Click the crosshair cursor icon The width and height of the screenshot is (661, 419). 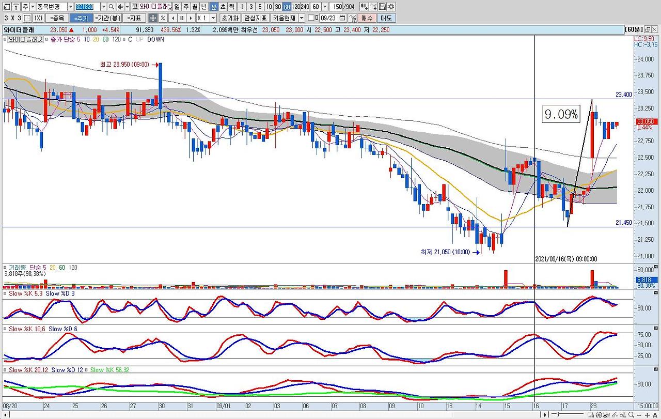153,18
